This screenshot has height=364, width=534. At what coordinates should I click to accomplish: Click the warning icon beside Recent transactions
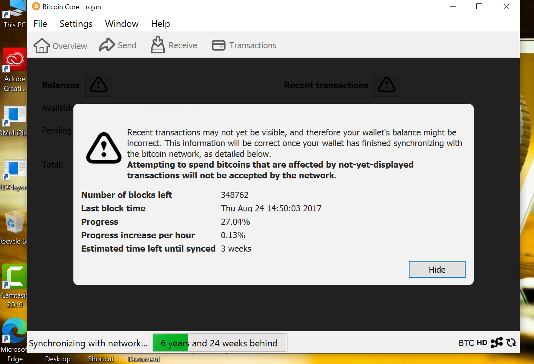pyautogui.click(x=387, y=85)
